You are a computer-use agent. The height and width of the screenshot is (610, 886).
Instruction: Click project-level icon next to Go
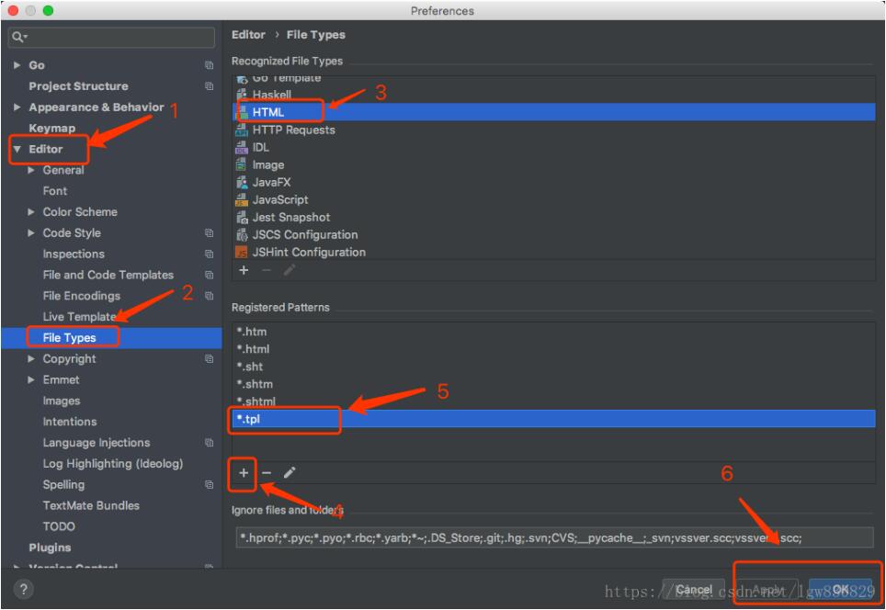209,65
